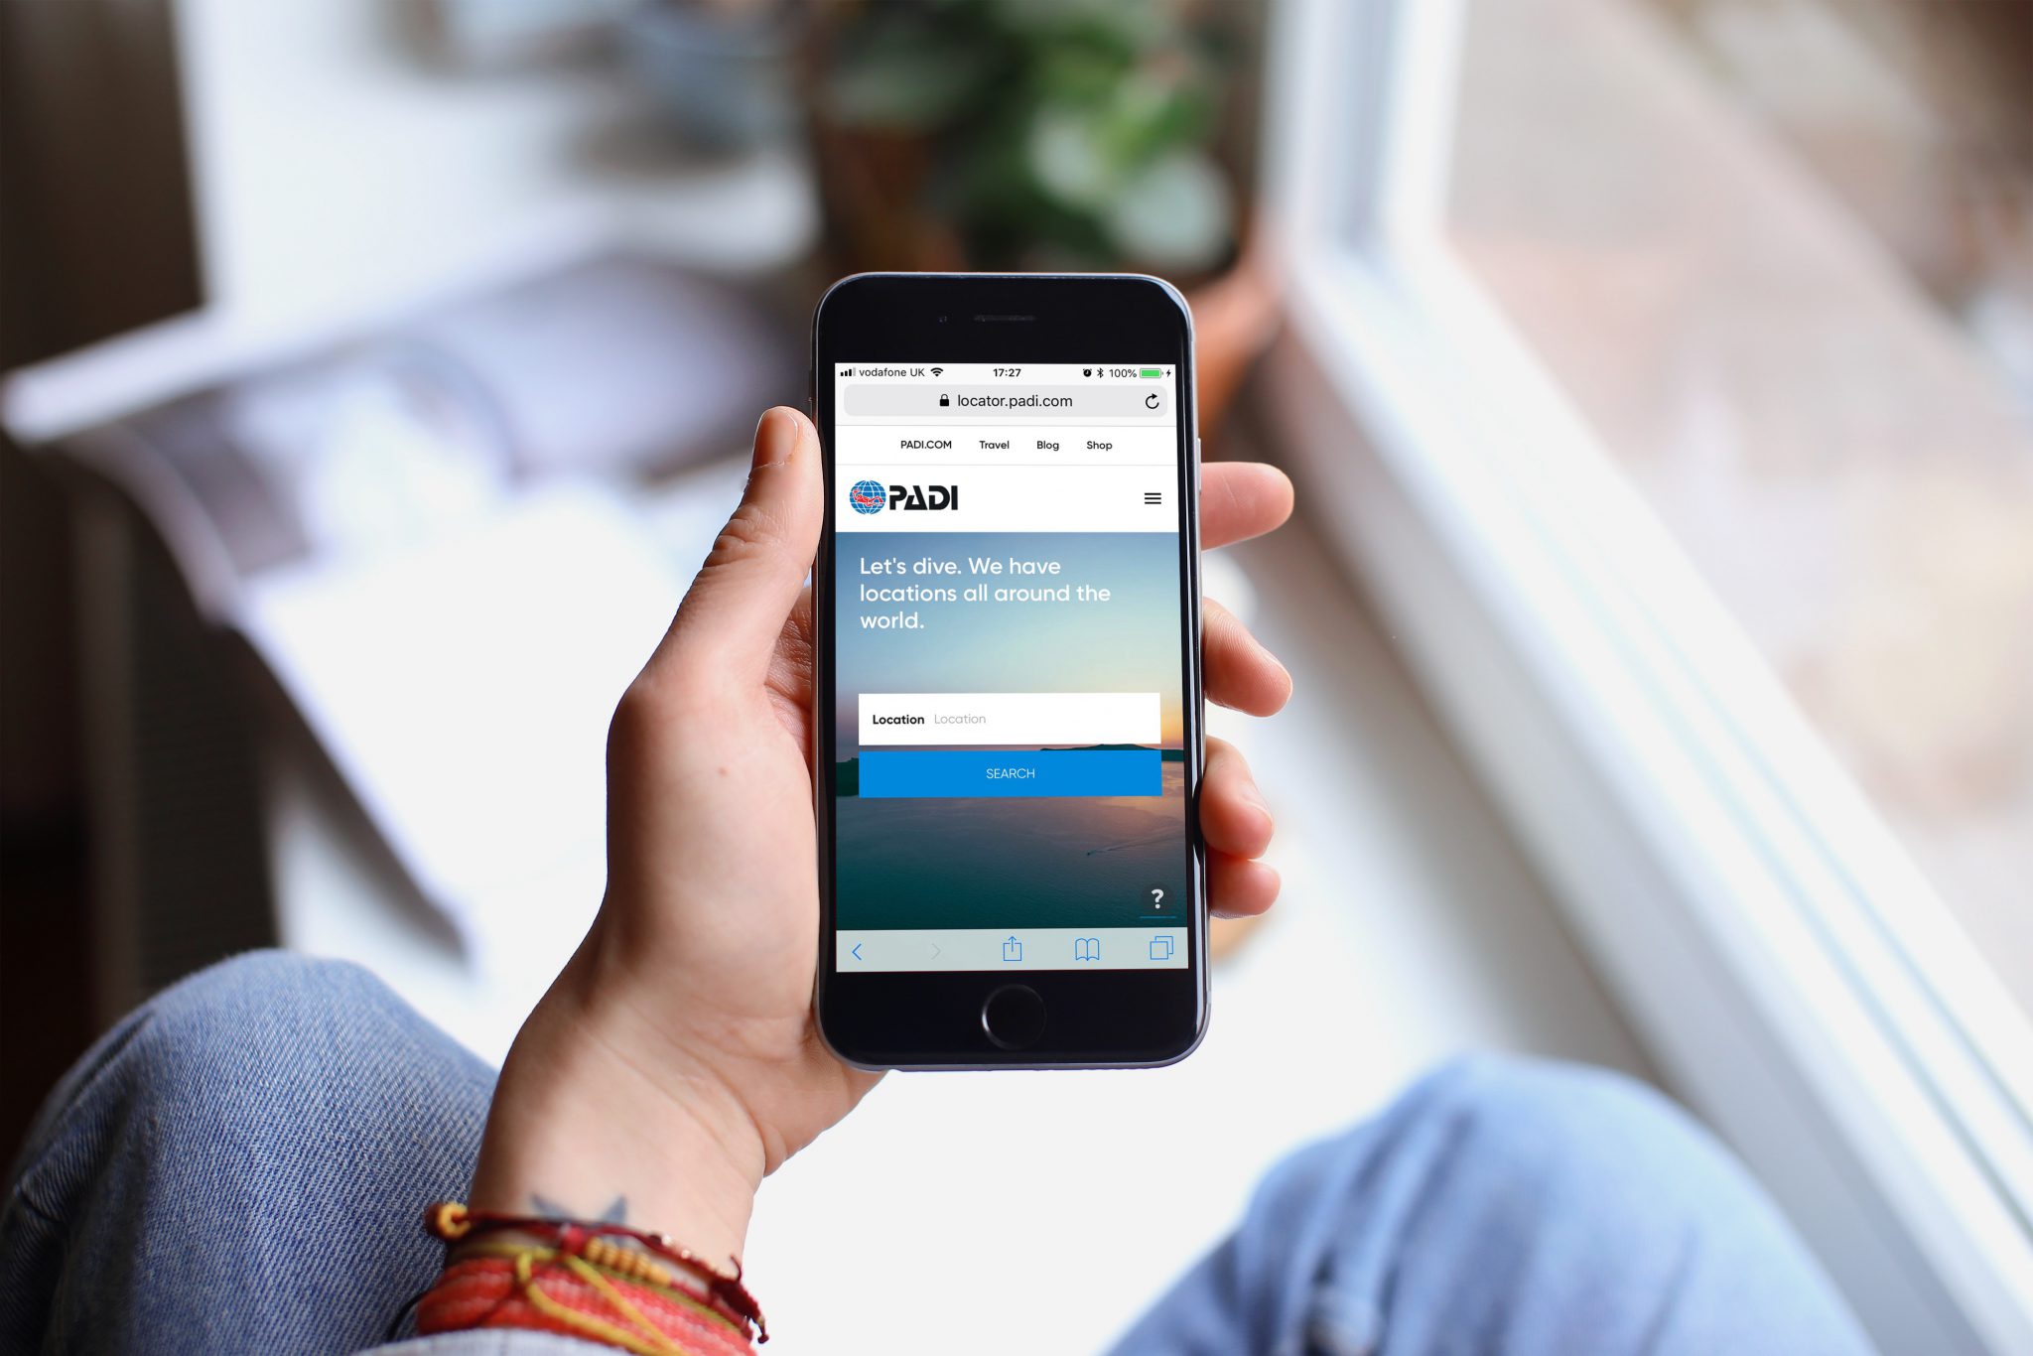Tap the reload page icon
2033x1356 pixels.
[1154, 396]
